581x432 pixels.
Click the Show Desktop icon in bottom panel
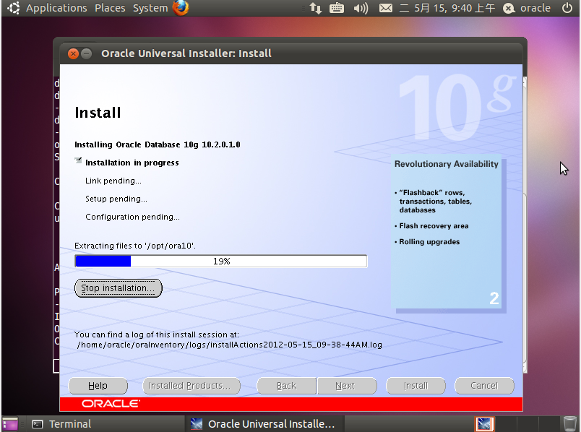coord(10,424)
